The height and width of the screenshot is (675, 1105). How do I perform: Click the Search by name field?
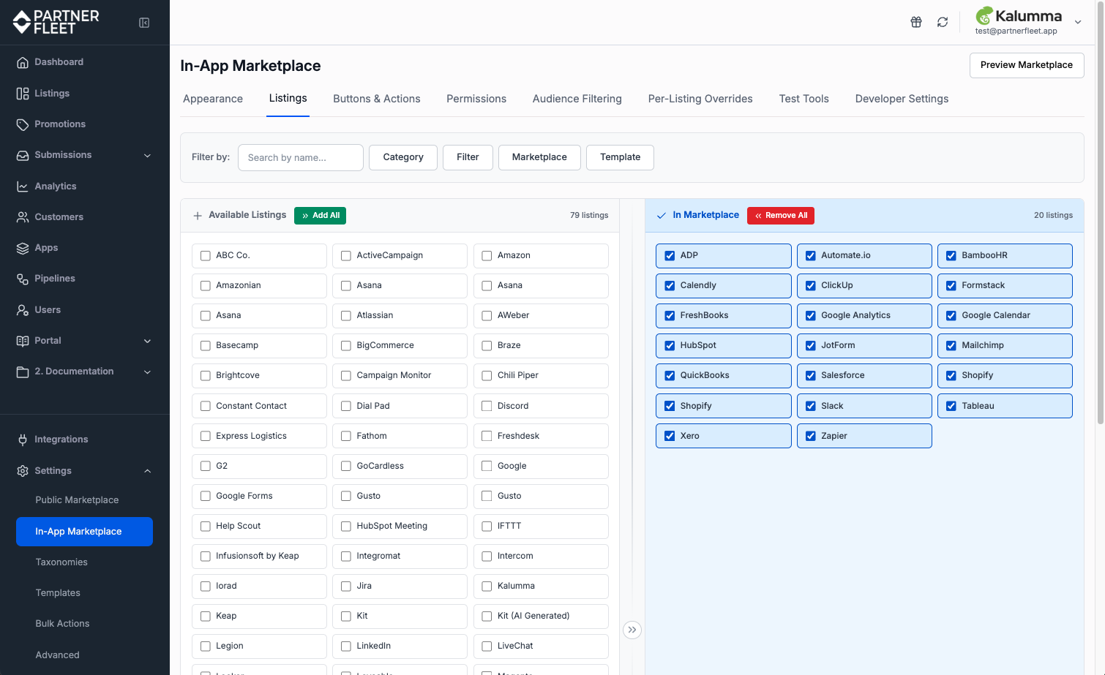301,157
